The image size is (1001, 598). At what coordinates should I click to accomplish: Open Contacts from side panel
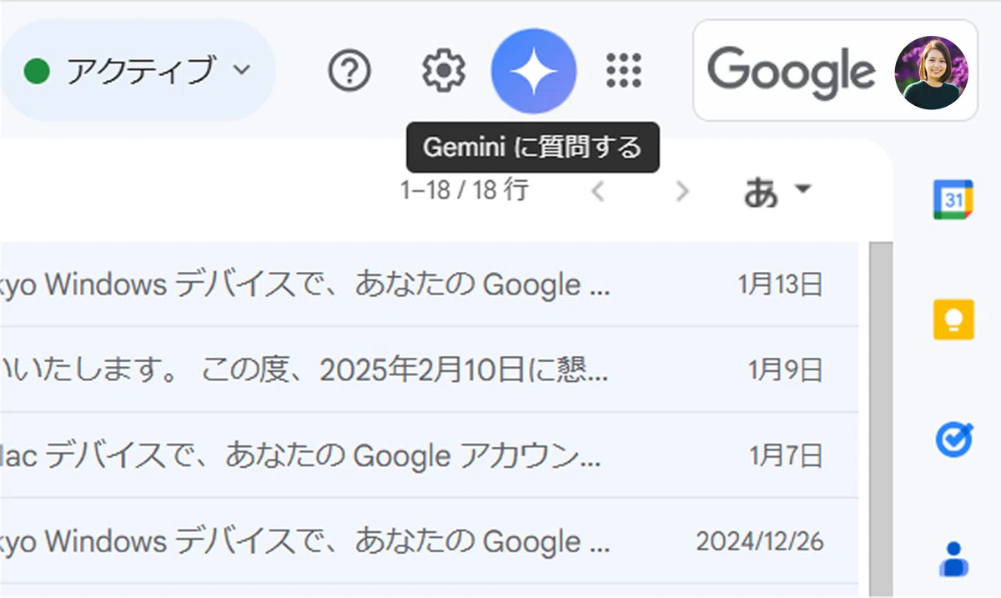click(953, 559)
